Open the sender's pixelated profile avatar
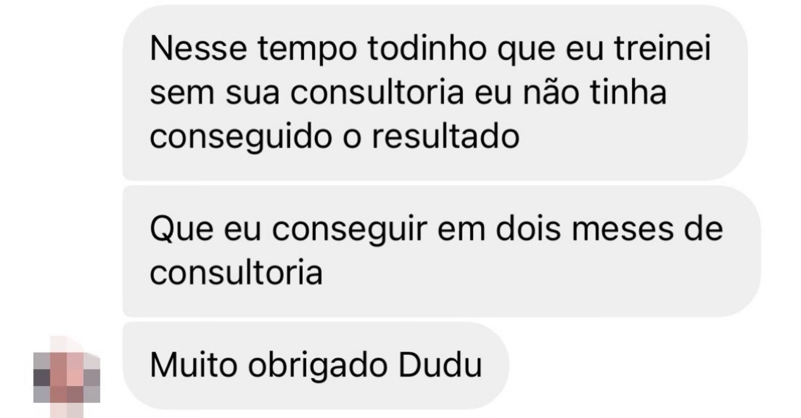Image resolution: width=801 pixels, height=418 pixels. (67, 377)
